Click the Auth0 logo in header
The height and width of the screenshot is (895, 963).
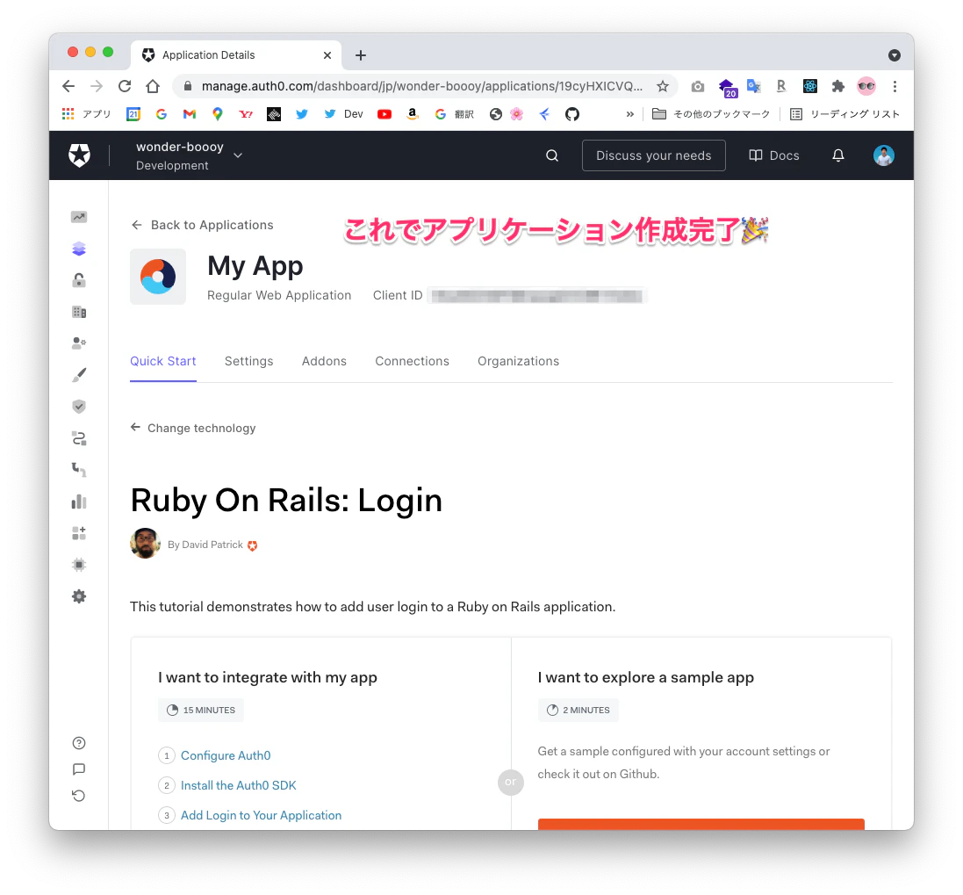tap(79, 155)
